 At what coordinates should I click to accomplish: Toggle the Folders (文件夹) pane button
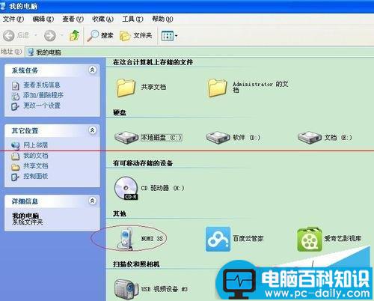click(136, 36)
